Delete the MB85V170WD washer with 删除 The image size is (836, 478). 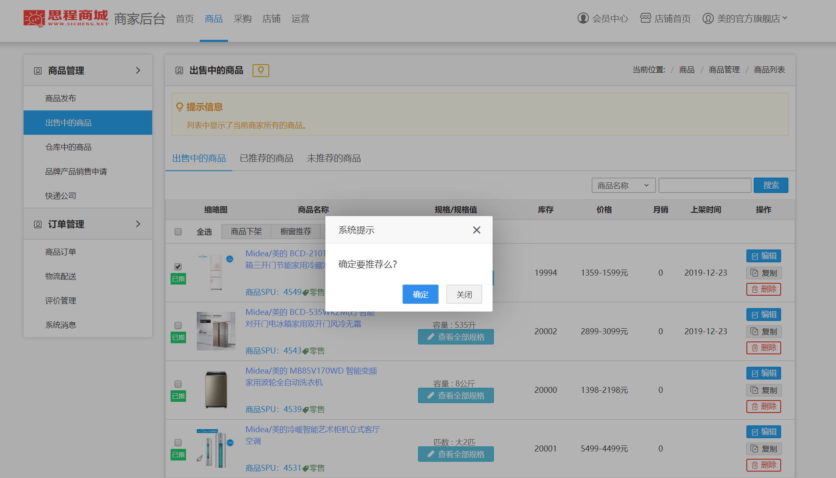(x=764, y=407)
